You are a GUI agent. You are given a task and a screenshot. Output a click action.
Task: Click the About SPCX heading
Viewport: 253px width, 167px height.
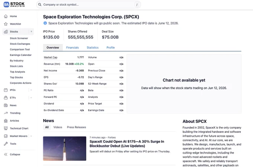click(195, 122)
